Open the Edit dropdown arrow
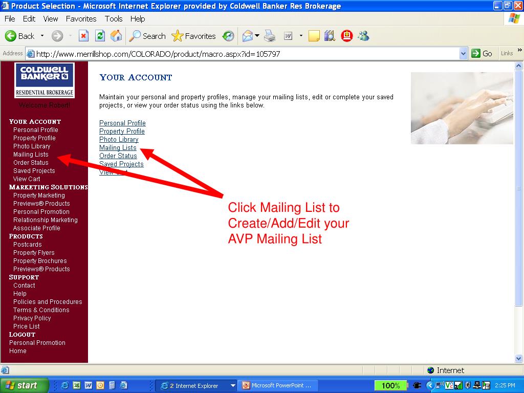This screenshot has width=524, height=393. tap(301, 36)
